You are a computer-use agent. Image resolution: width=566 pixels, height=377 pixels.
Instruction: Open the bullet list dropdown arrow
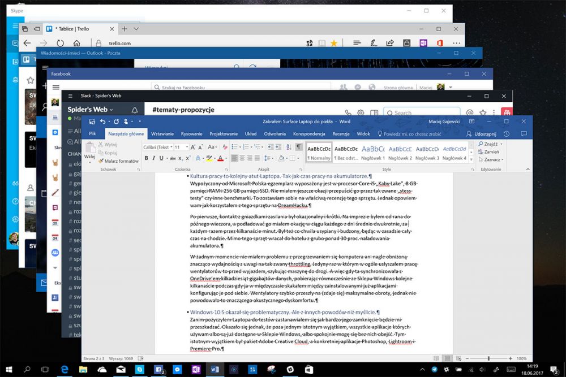click(x=240, y=147)
